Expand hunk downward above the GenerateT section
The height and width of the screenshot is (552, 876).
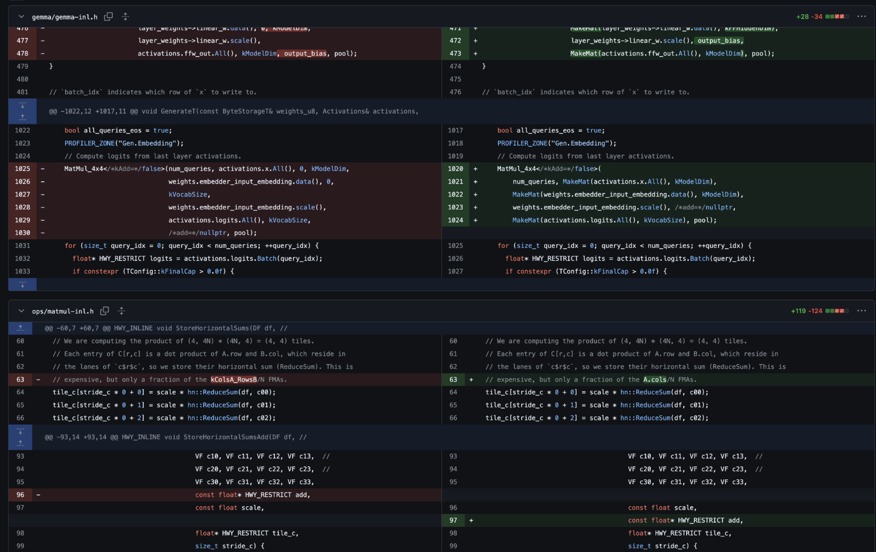pos(23,106)
